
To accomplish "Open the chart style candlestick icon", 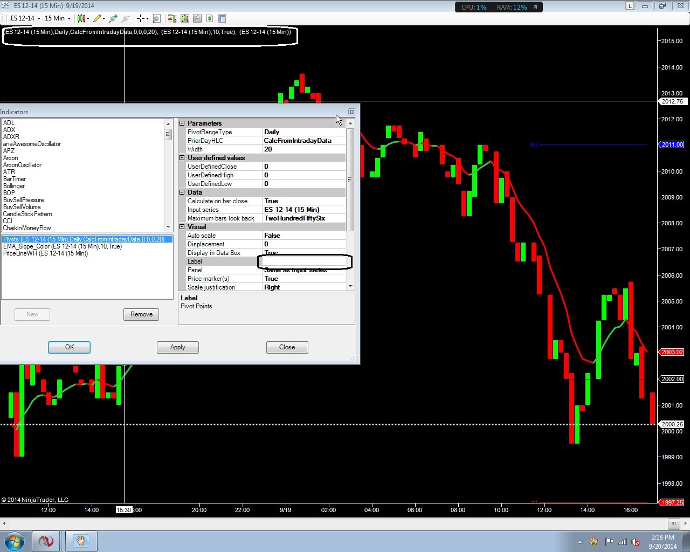I will [81, 18].
